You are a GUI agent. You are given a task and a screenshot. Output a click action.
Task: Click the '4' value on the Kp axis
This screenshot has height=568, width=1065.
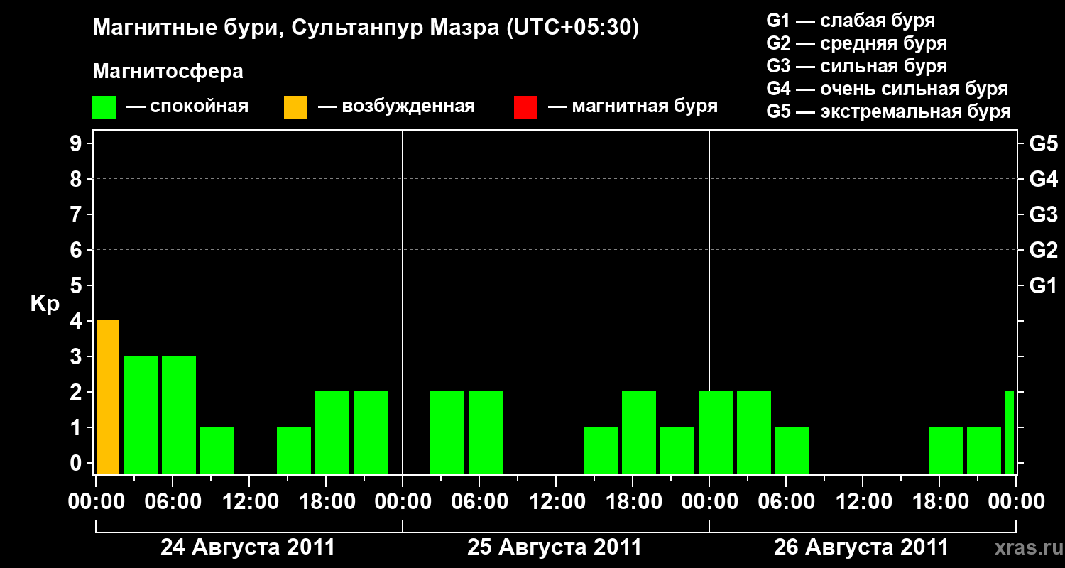click(x=77, y=321)
